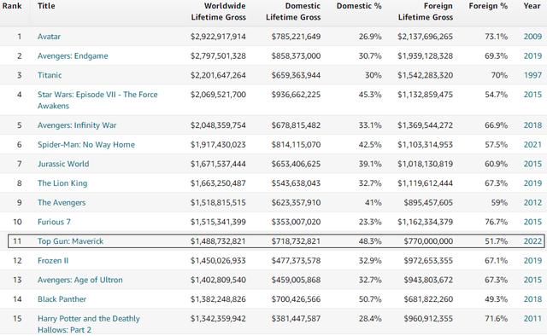Sort by Worldwide Lifetime Gross column header
This screenshot has width=547, height=336.
[x=219, y=11]
